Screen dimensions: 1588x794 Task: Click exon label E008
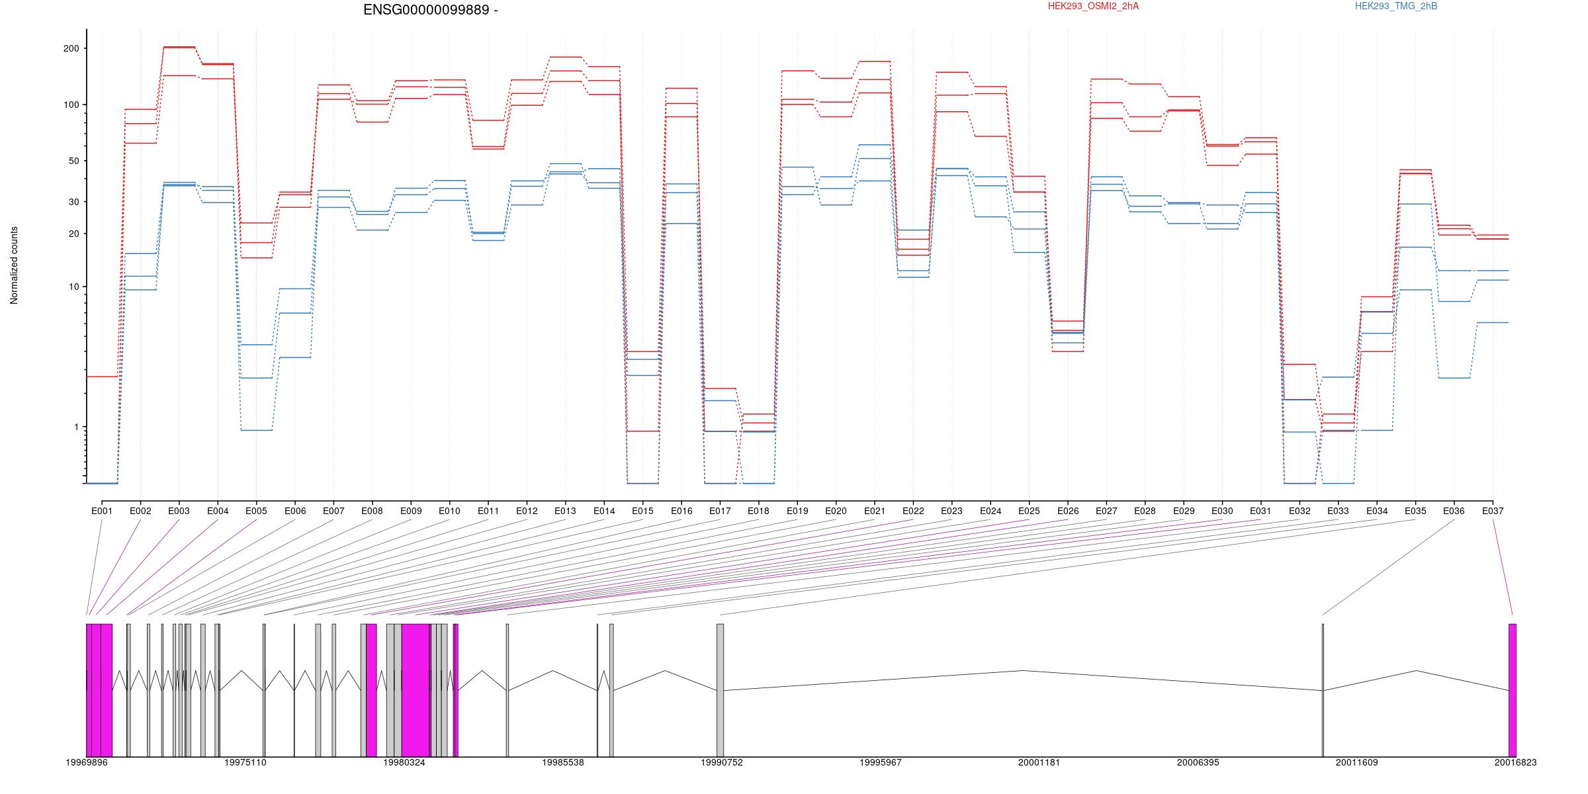(x=372, y=511)
